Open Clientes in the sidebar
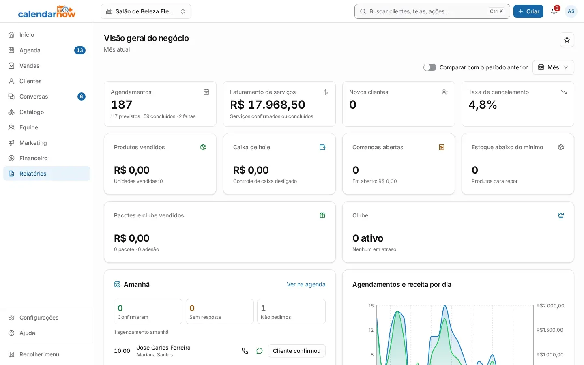 click(47, 81)
